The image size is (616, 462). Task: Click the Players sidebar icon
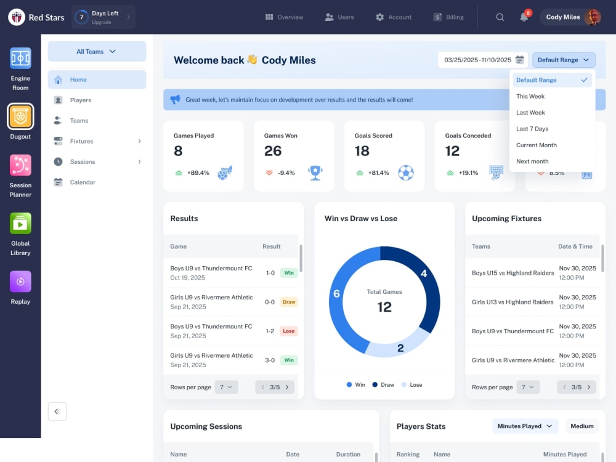click(x=58, y=100)
